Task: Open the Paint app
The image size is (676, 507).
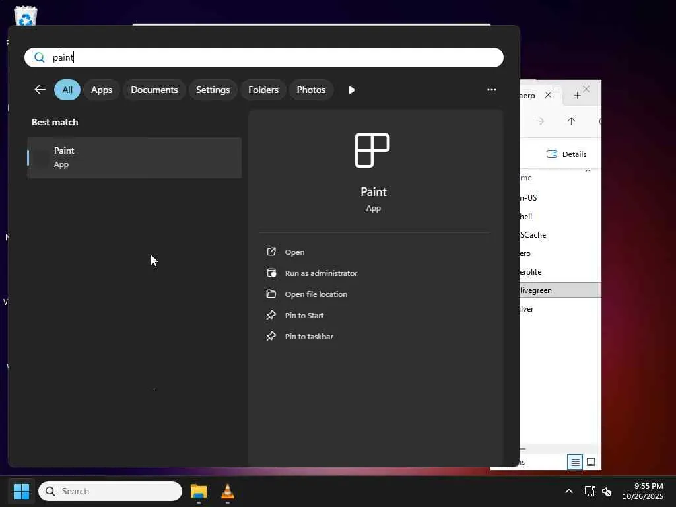Action: 294,252
